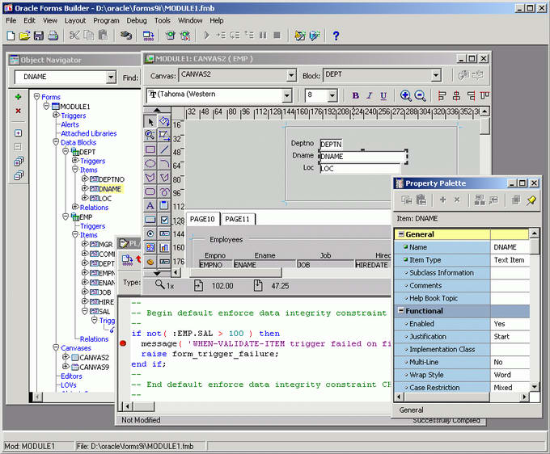Select the Chart item tool

point(164,248)
